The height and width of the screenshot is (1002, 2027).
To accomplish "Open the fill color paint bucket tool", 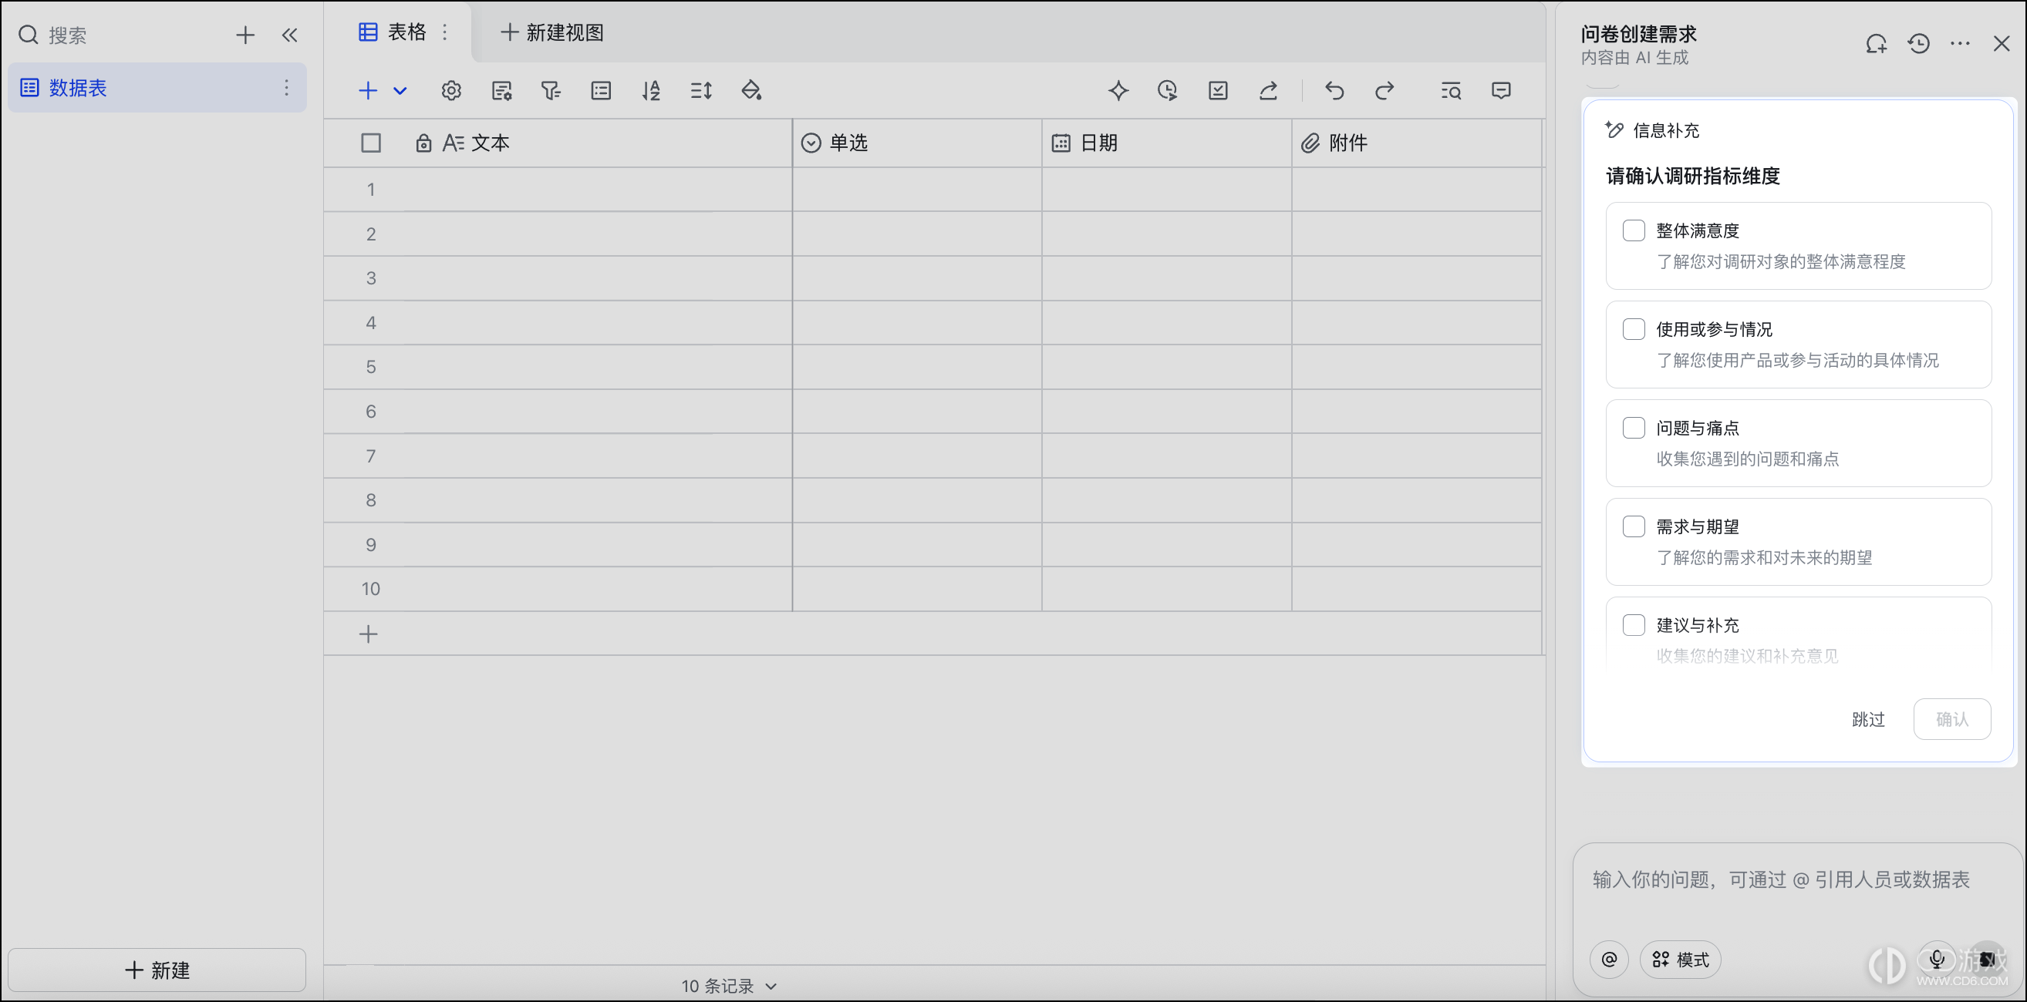I will coord(751,90).
